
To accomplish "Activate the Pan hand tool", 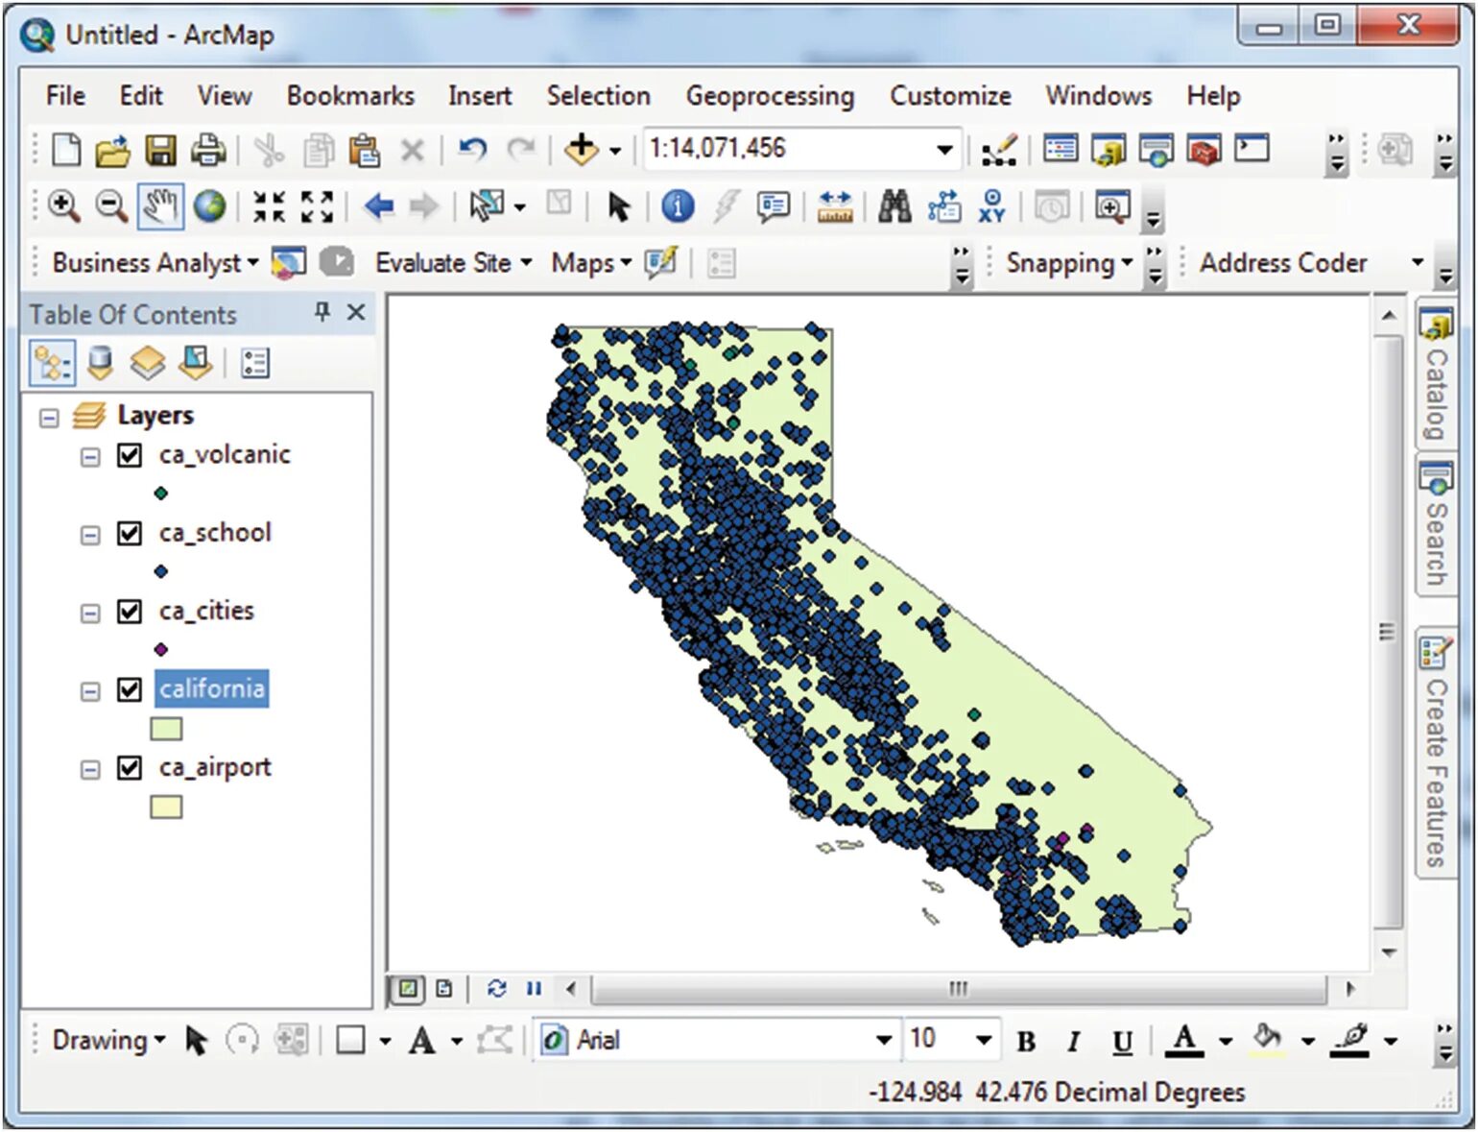I will click(160, 206).
